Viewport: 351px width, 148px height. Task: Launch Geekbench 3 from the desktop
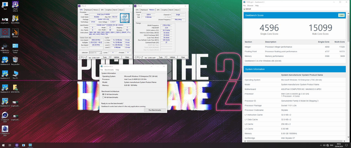click(x=5, y=103)
